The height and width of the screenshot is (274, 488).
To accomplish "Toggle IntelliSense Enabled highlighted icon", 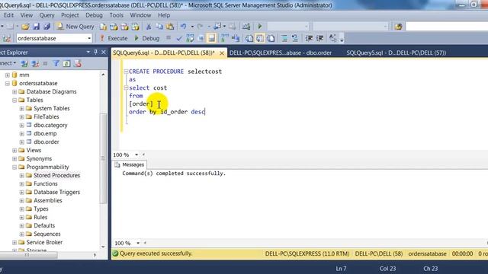I will [x=212, y=39].
